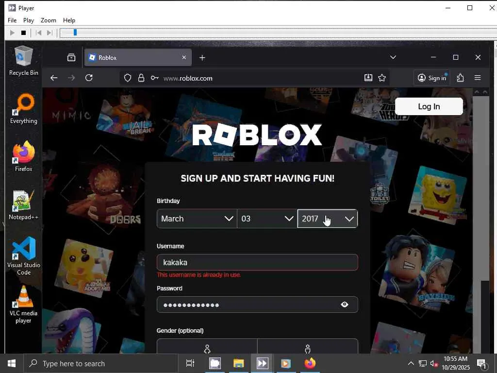This screenshot has width=497, height=373.
Task: Select the female gender option
Action: click(207, 346)
